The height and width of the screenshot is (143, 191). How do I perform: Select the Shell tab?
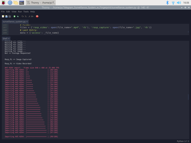coord(5,39)
